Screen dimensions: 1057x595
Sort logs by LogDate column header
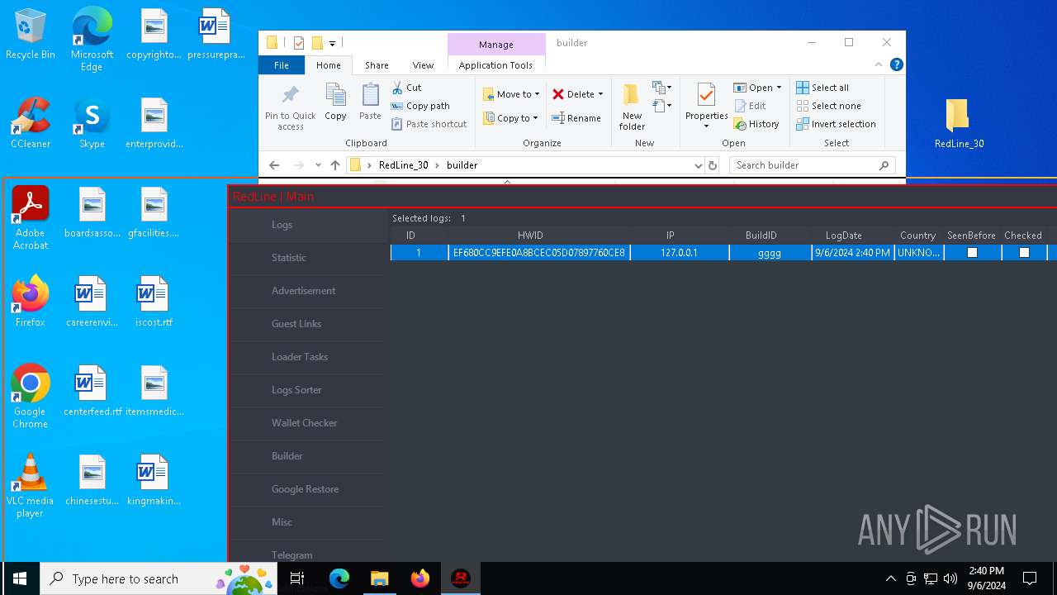click(843, 236)
